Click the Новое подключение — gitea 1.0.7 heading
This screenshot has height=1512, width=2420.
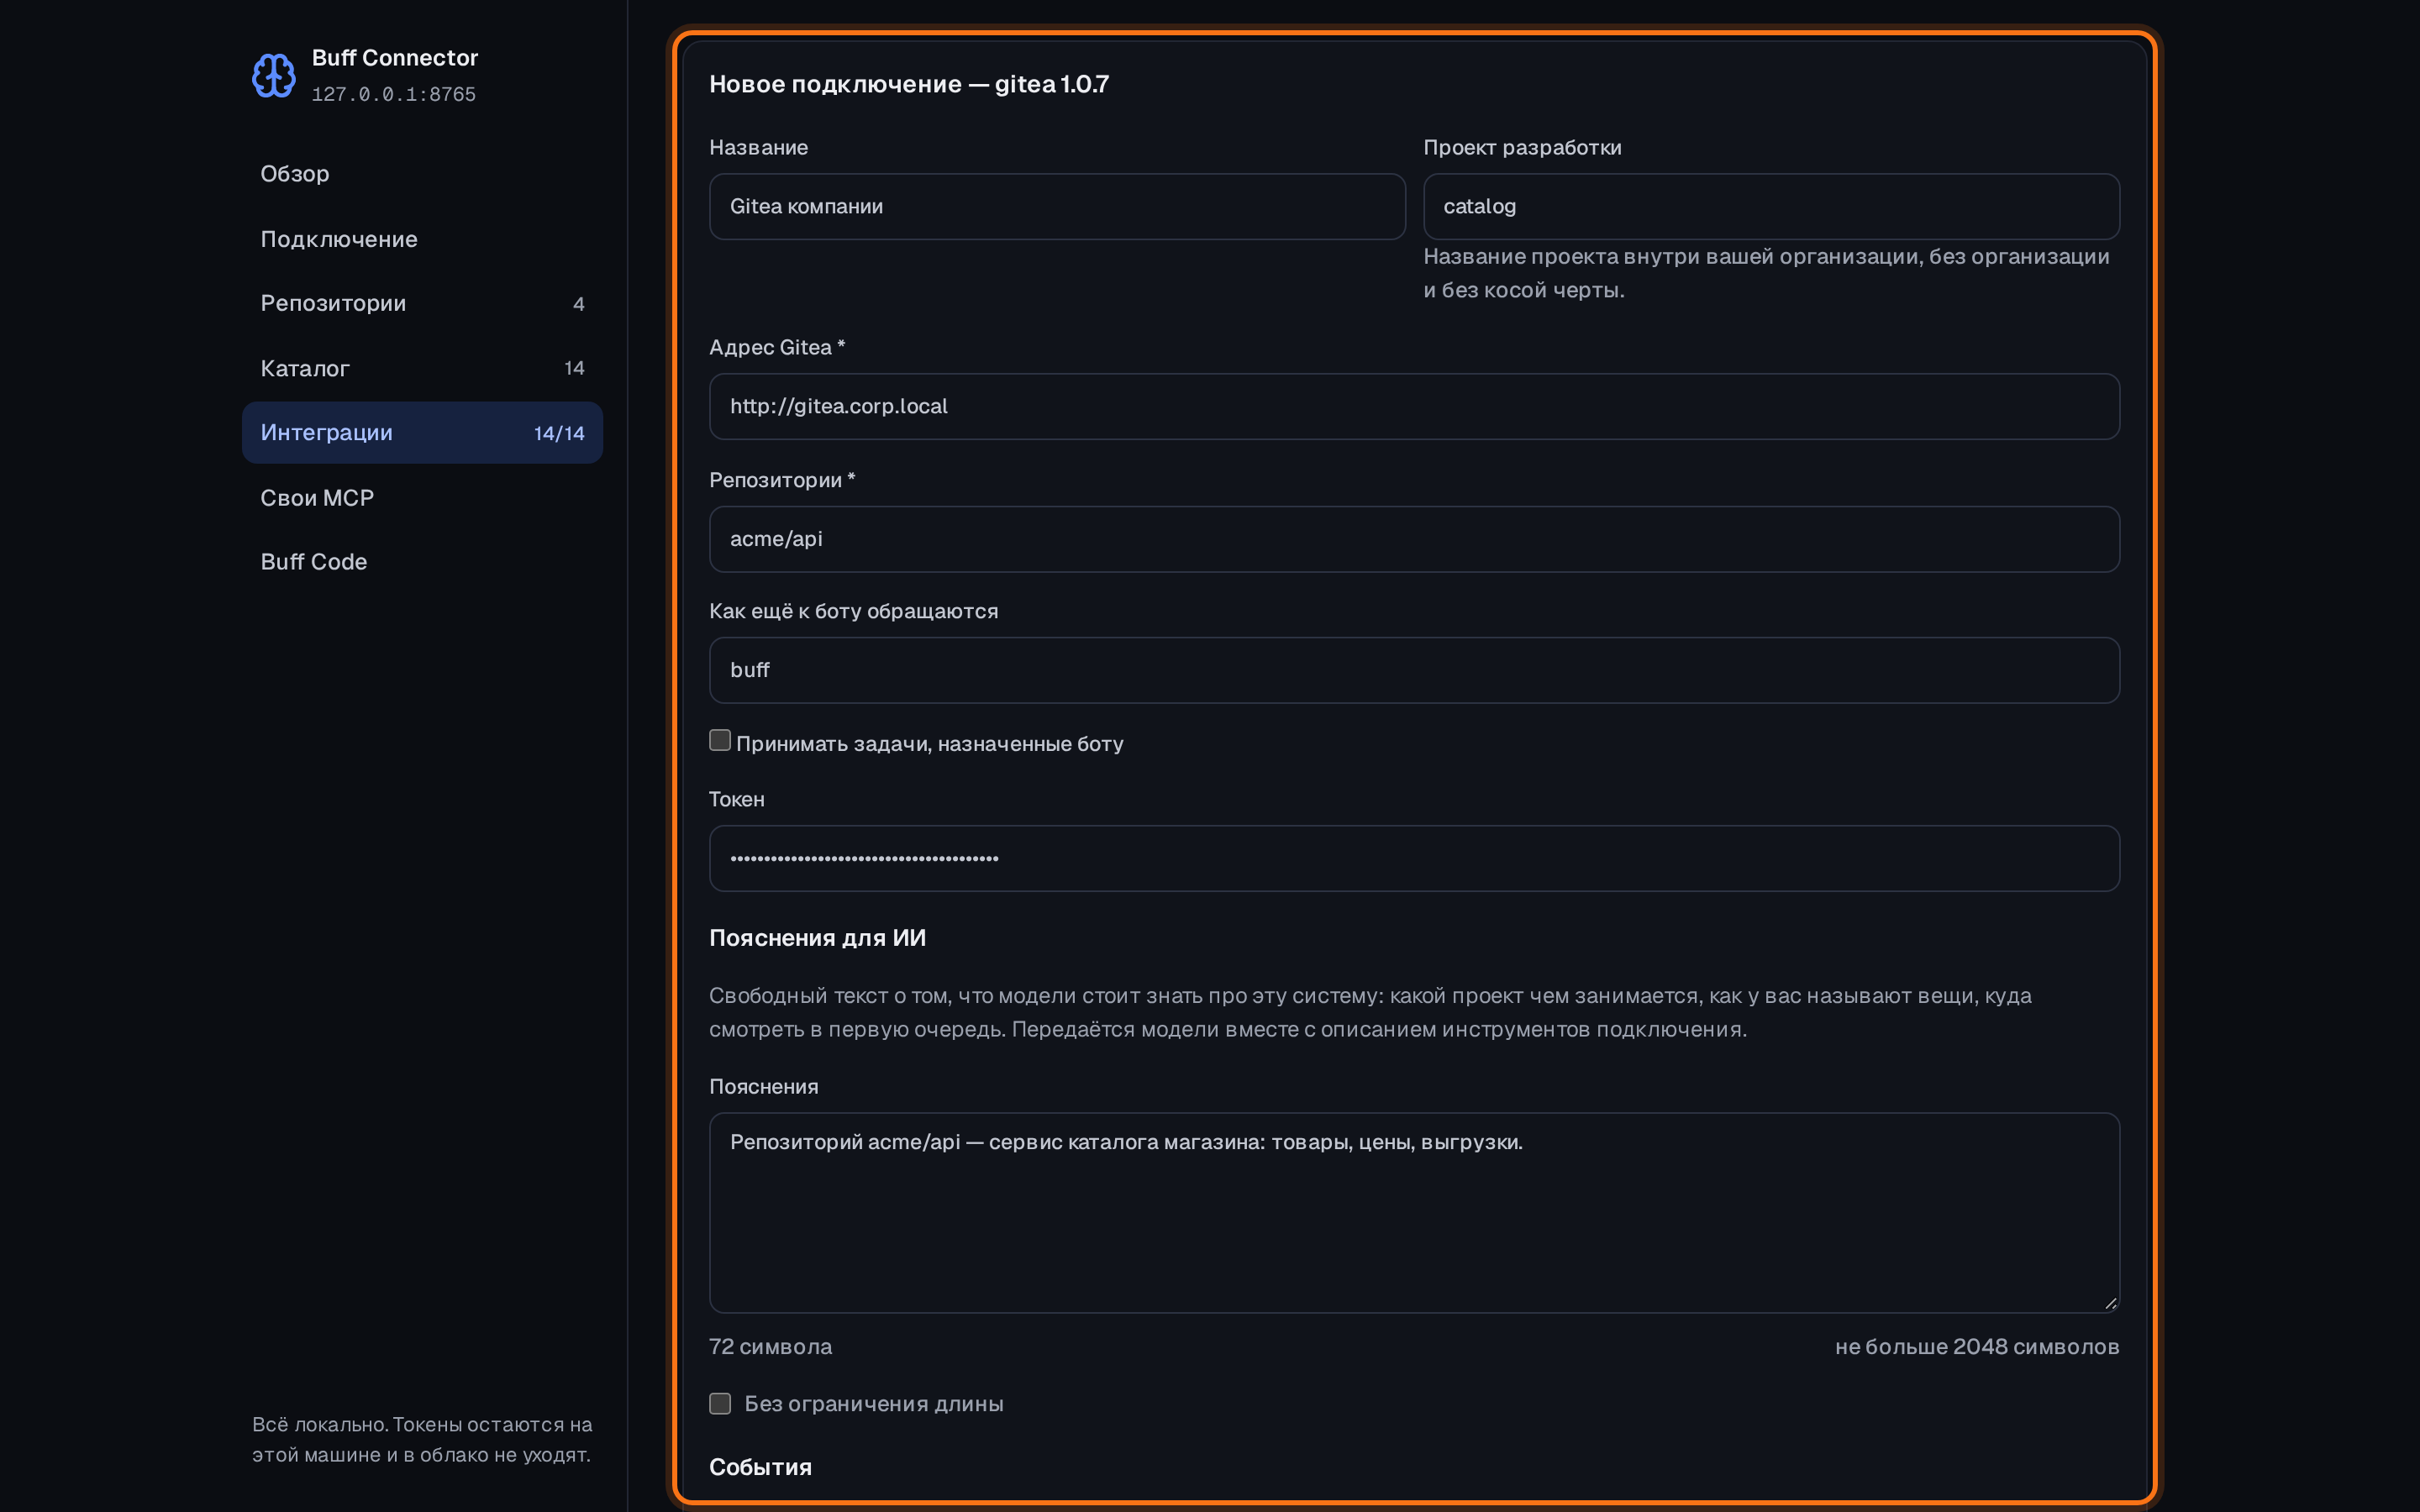point(909,84)
